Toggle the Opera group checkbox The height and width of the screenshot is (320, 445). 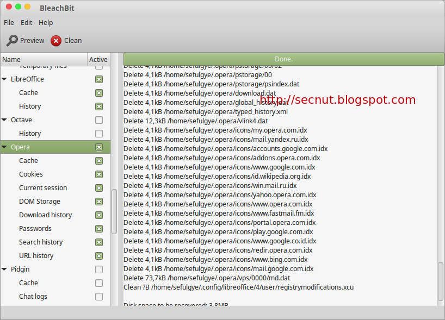click(99, 147)
